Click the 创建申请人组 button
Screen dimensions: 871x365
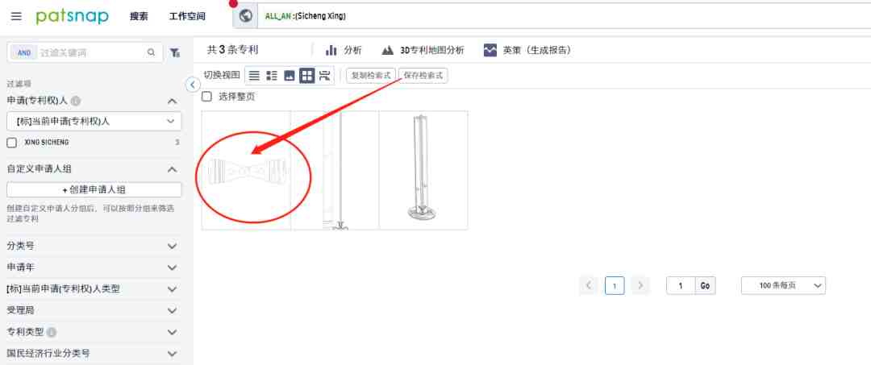[94, 189]
